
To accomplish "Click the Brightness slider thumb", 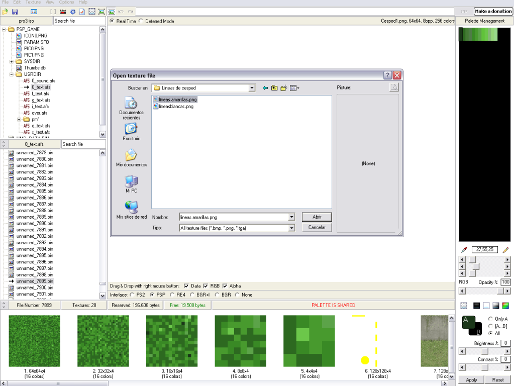I will 485,351.
